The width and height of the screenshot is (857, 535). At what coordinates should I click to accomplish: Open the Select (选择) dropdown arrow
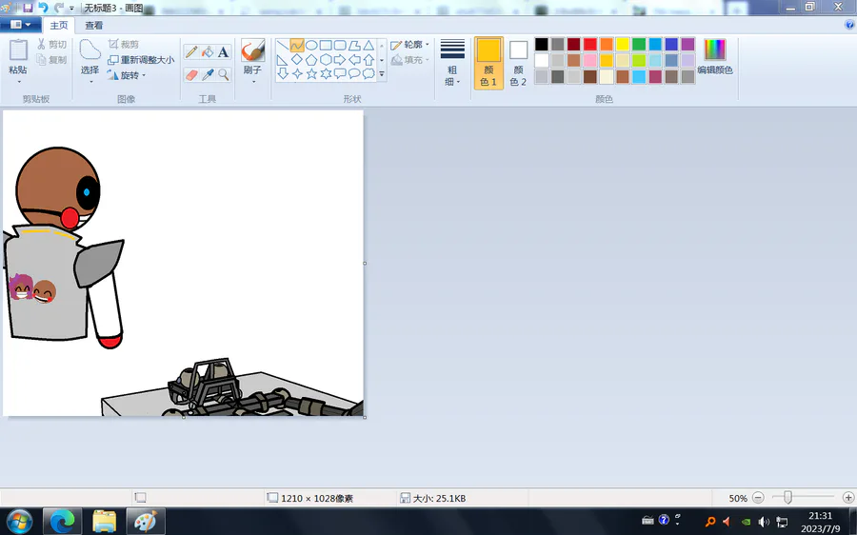(90, 82)
